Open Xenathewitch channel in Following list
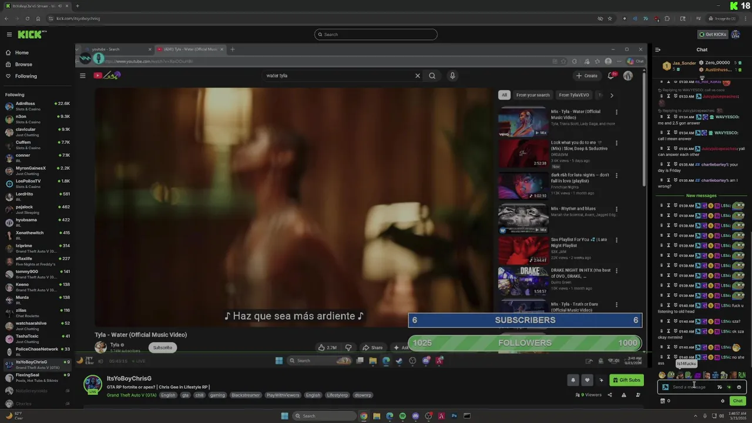 tap(36, 235)
